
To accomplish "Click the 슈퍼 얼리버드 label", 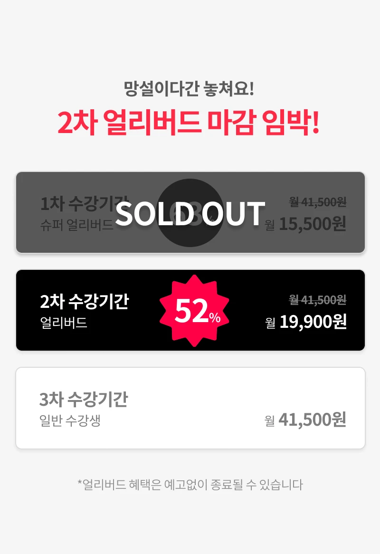I will [77, 224].
